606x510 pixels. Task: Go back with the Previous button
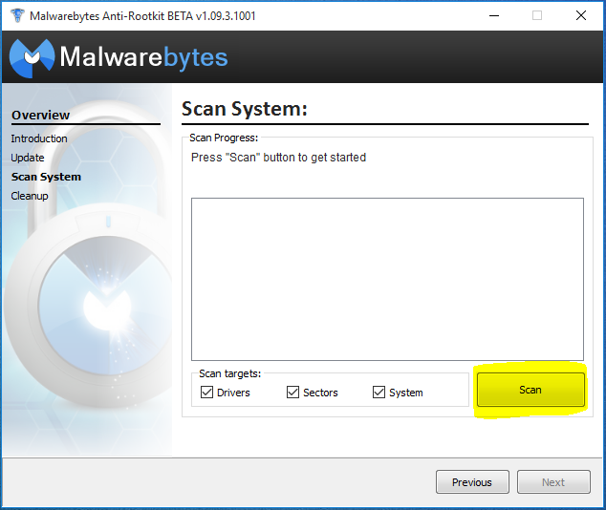472,481
